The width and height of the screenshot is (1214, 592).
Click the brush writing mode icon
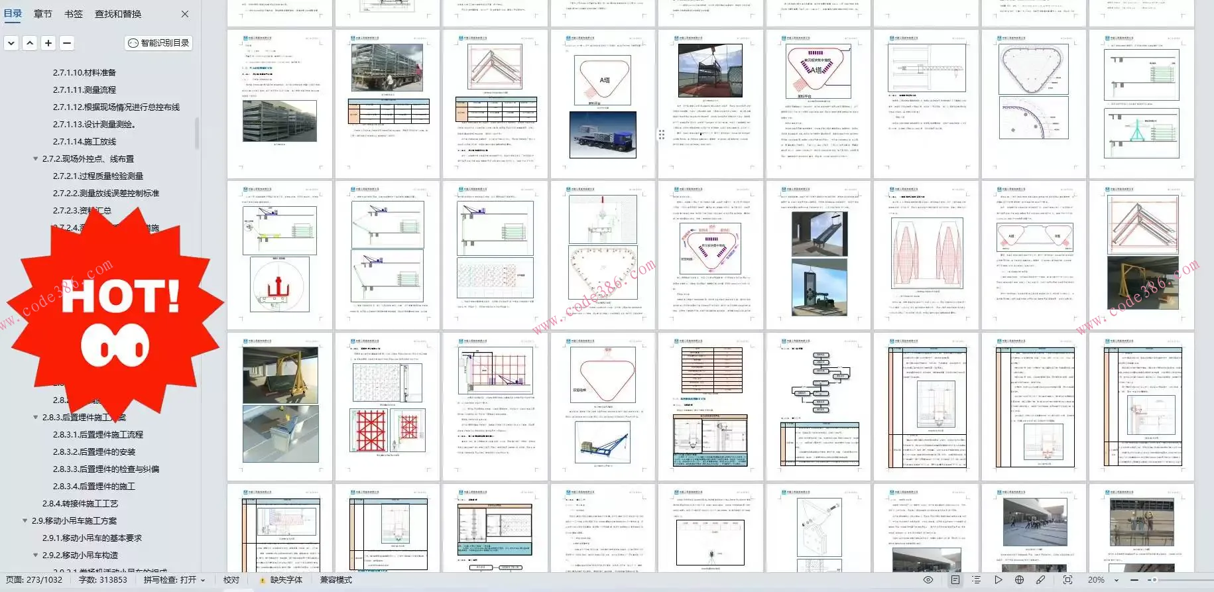[x=1041, y=580]
